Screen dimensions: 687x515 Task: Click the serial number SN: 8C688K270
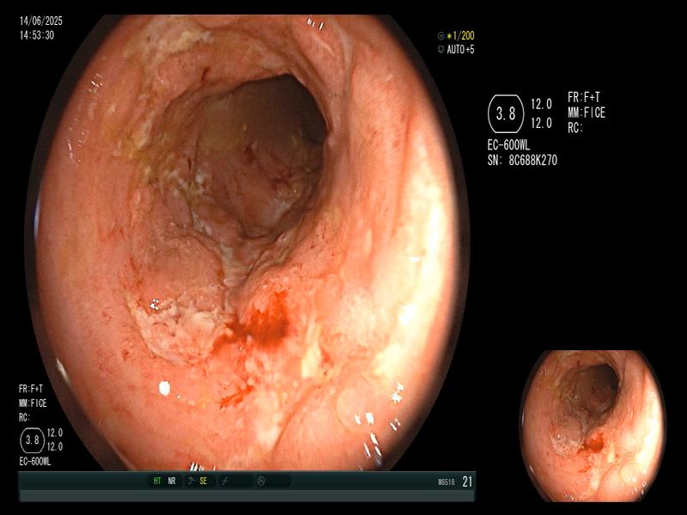(522, 161)
